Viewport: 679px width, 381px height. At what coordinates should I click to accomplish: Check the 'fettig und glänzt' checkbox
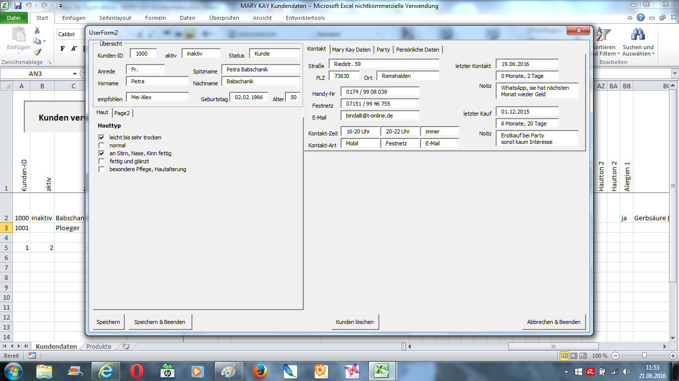click(101, 161)
